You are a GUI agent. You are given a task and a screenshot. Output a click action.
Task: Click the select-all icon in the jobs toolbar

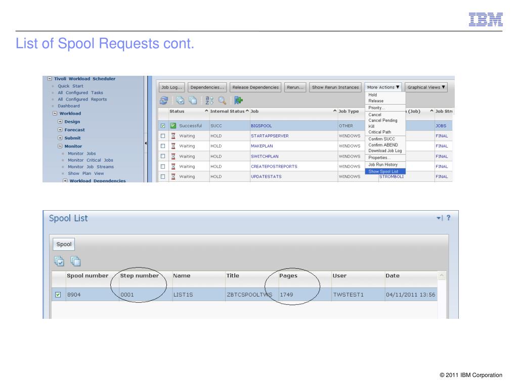[180, 101]
